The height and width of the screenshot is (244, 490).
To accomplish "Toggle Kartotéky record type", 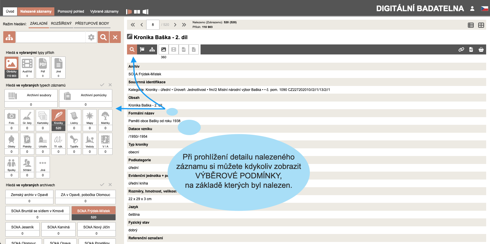I will click(x=43, y=120).
